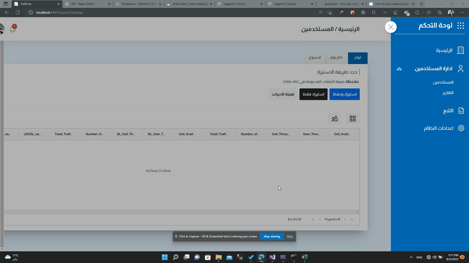Viewport: 469px width, 263px height.
Task: Click the building icon beside الرئيسية
Action: point(461,50)
